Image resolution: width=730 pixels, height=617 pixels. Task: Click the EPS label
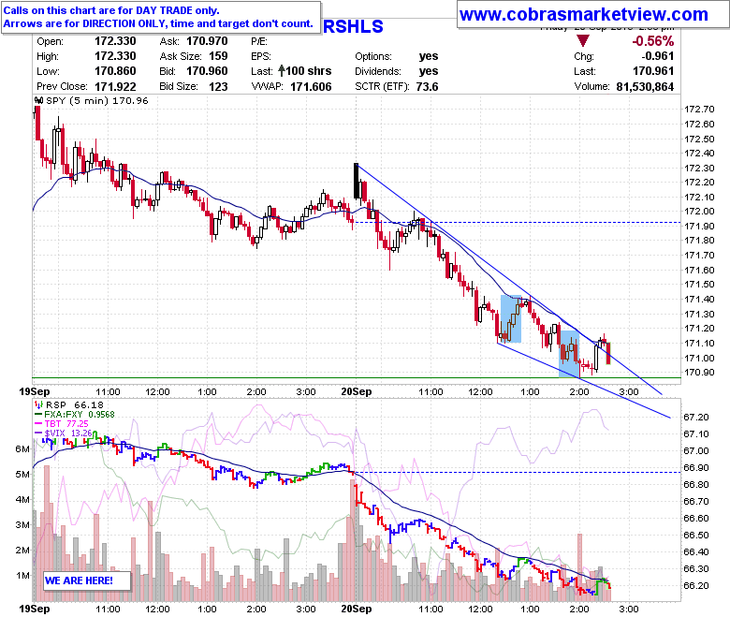coord(261,56)
